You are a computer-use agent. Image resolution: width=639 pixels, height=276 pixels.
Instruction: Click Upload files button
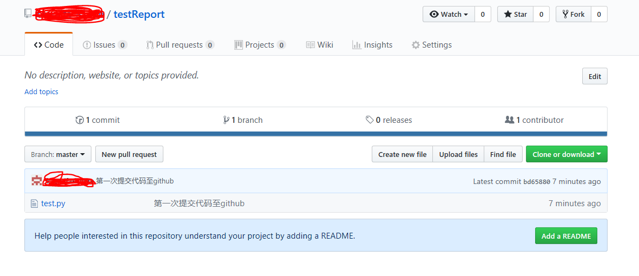point(458,154)
